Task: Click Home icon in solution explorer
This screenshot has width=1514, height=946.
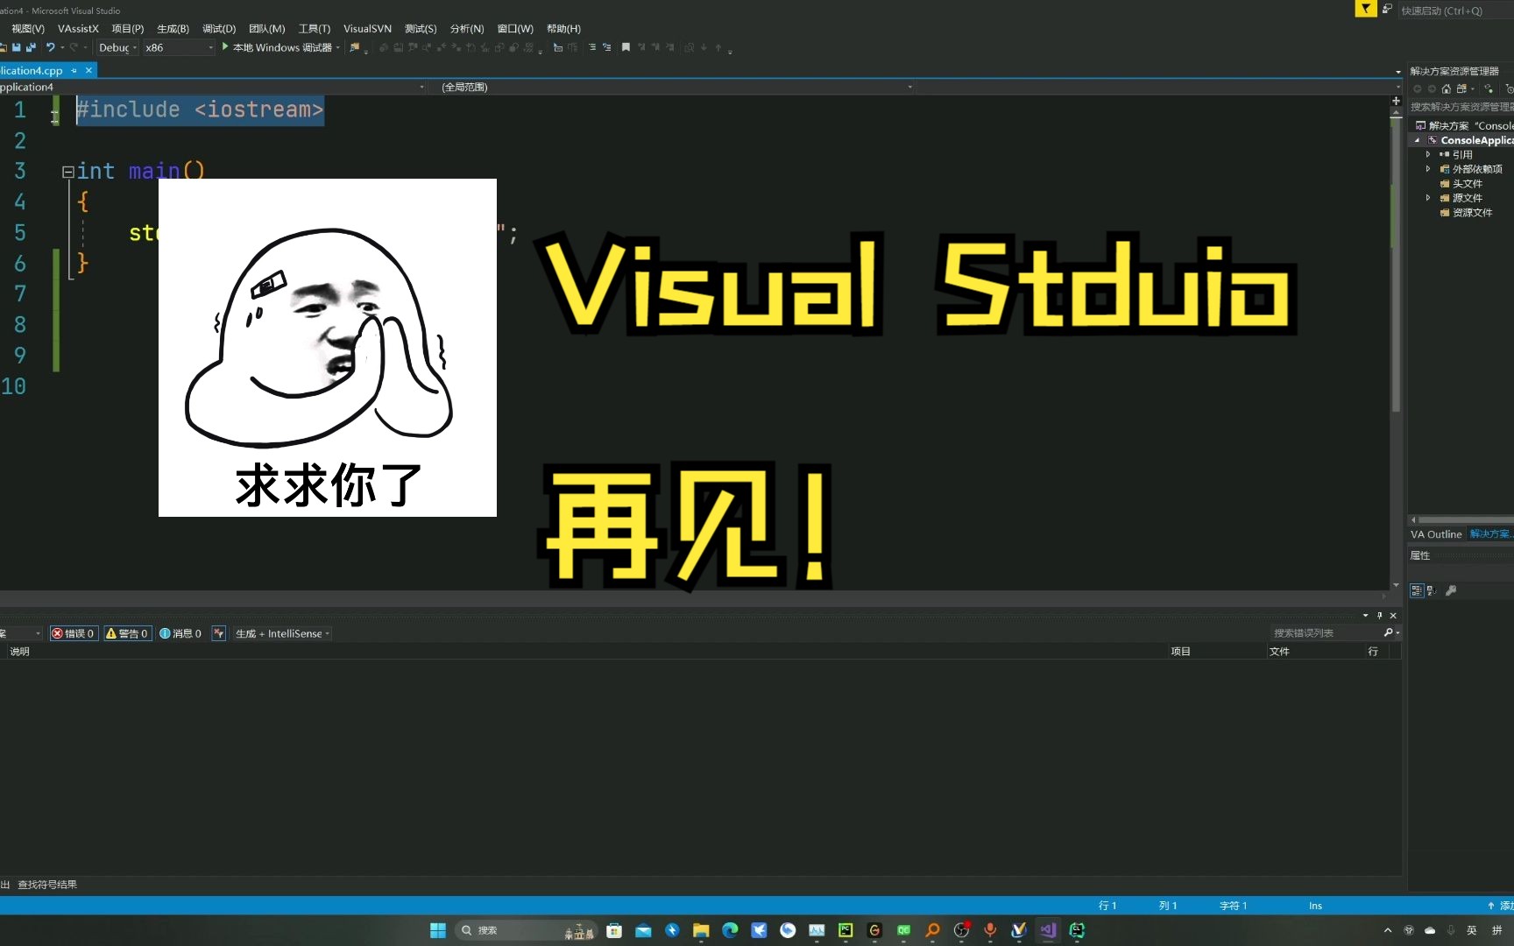Action: tap(1447, 88)
